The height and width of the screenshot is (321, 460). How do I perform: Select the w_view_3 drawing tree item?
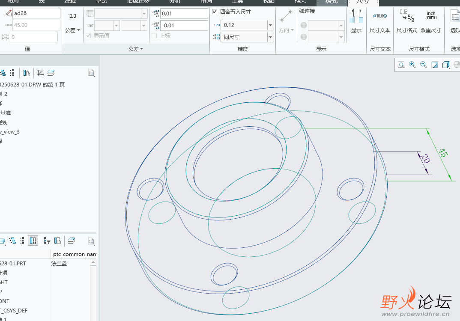(10, 132)
